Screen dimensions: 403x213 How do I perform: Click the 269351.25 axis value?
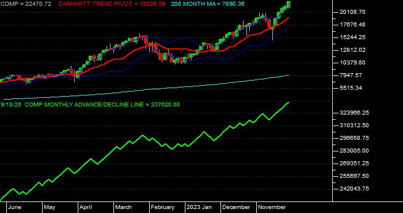[354, 163]
